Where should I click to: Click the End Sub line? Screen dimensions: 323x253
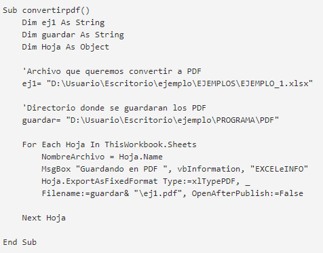click(x=20, y=242)
